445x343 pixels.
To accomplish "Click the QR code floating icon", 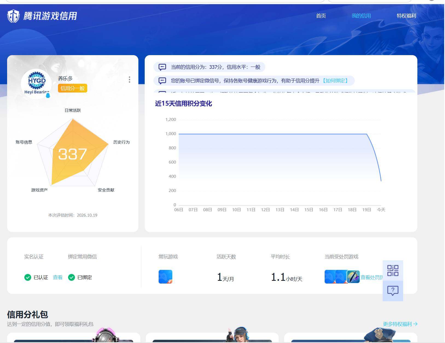I will (x=393, y=271).
